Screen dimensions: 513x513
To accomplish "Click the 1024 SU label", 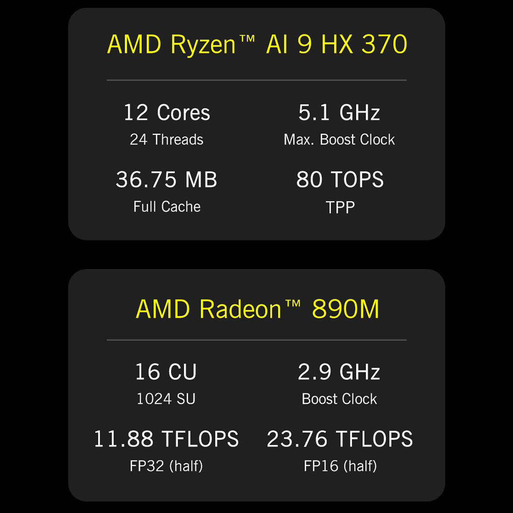I will [x=166, y=399].
